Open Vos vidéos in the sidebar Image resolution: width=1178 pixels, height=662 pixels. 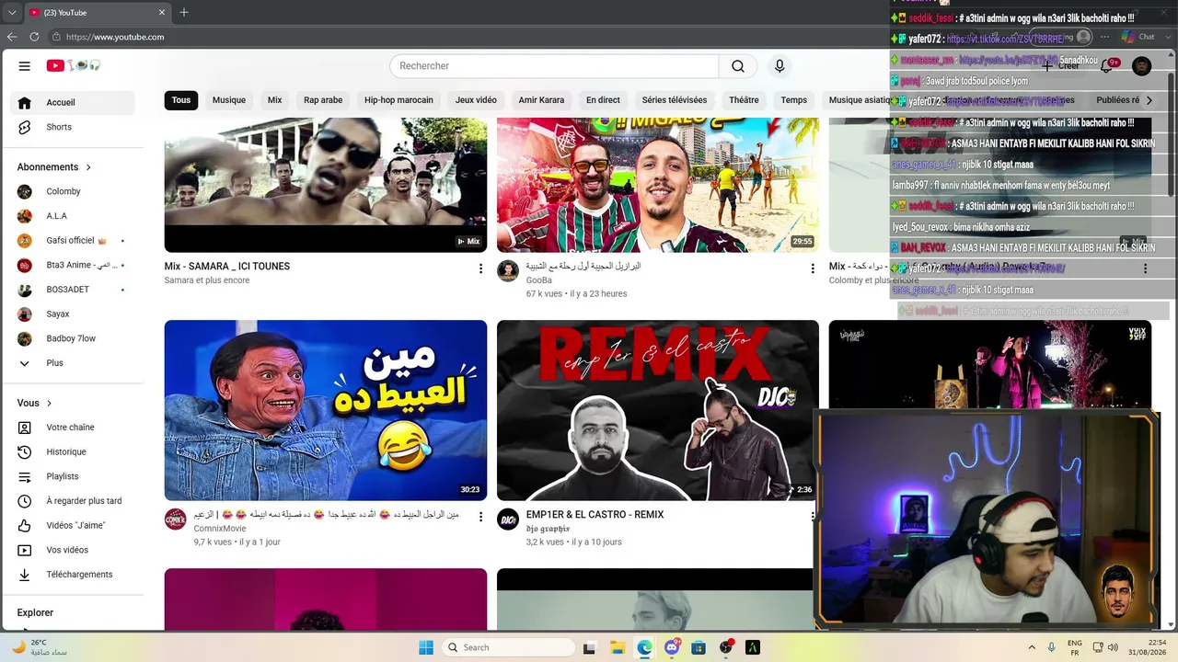tap(73, 550)
